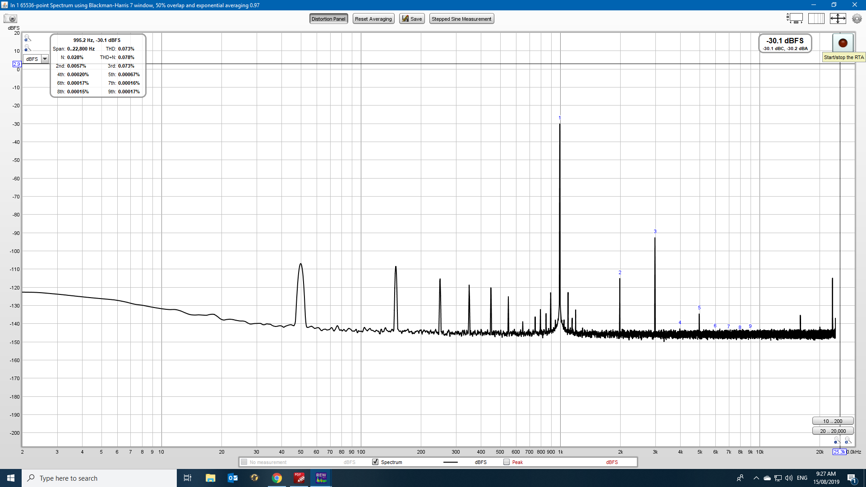The image size is (866, 487).
Task: Click the Reset Averaging button
Action: pyautogui.click(x=373, y=19)
